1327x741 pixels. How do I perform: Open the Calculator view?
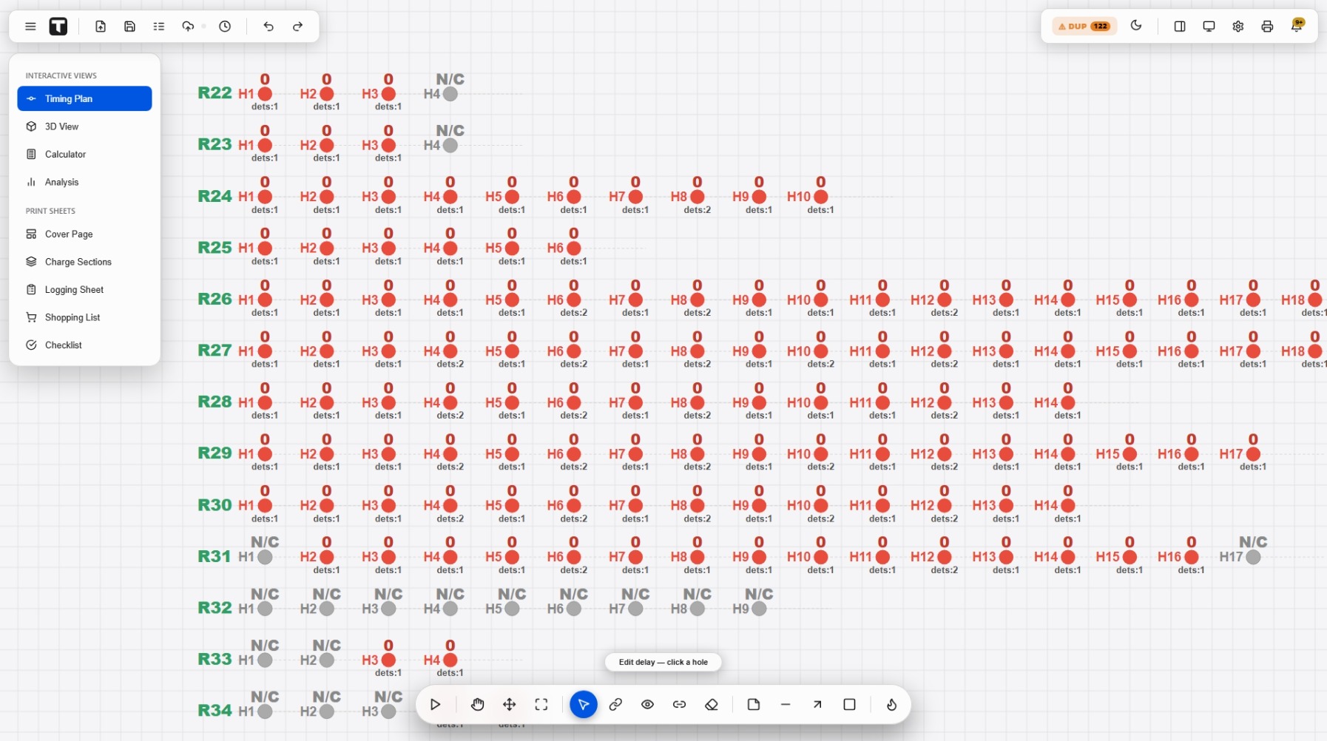tap(84, 154)
